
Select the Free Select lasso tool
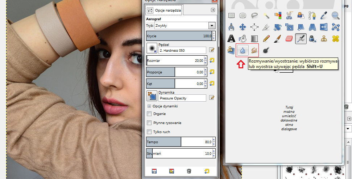tap(254, 16)
